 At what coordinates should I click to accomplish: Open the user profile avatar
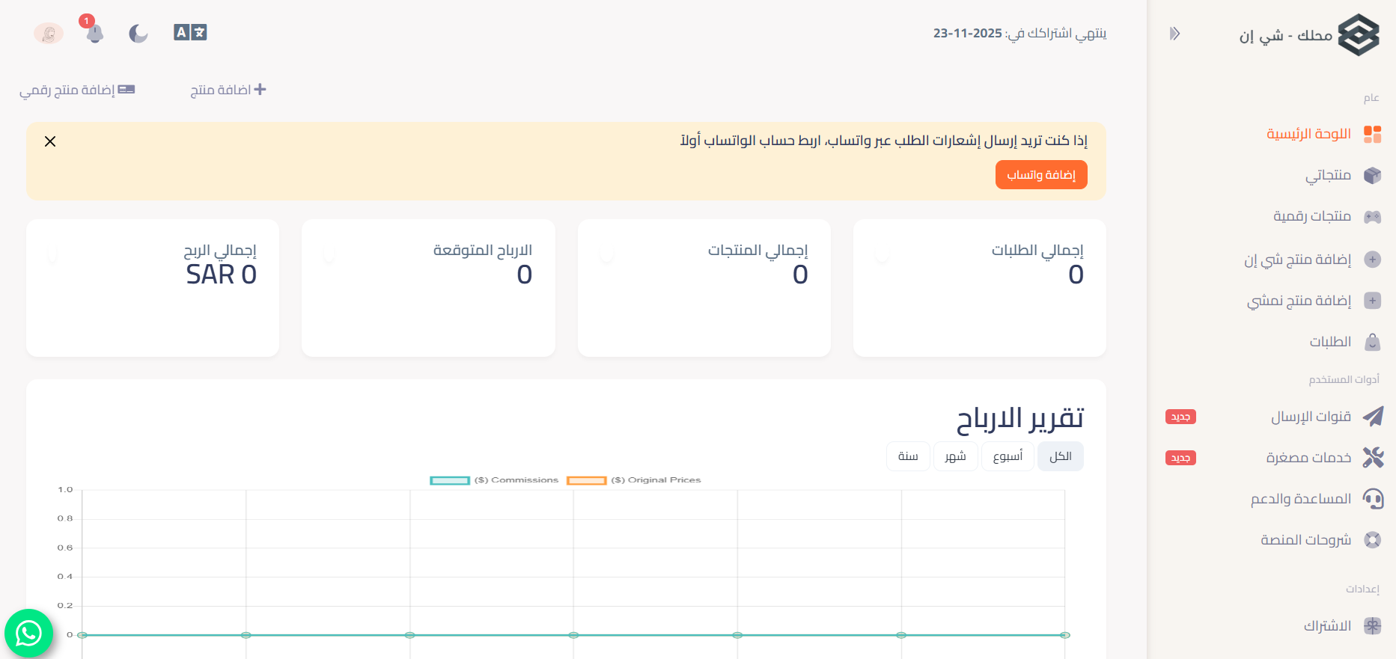[49, 34]
